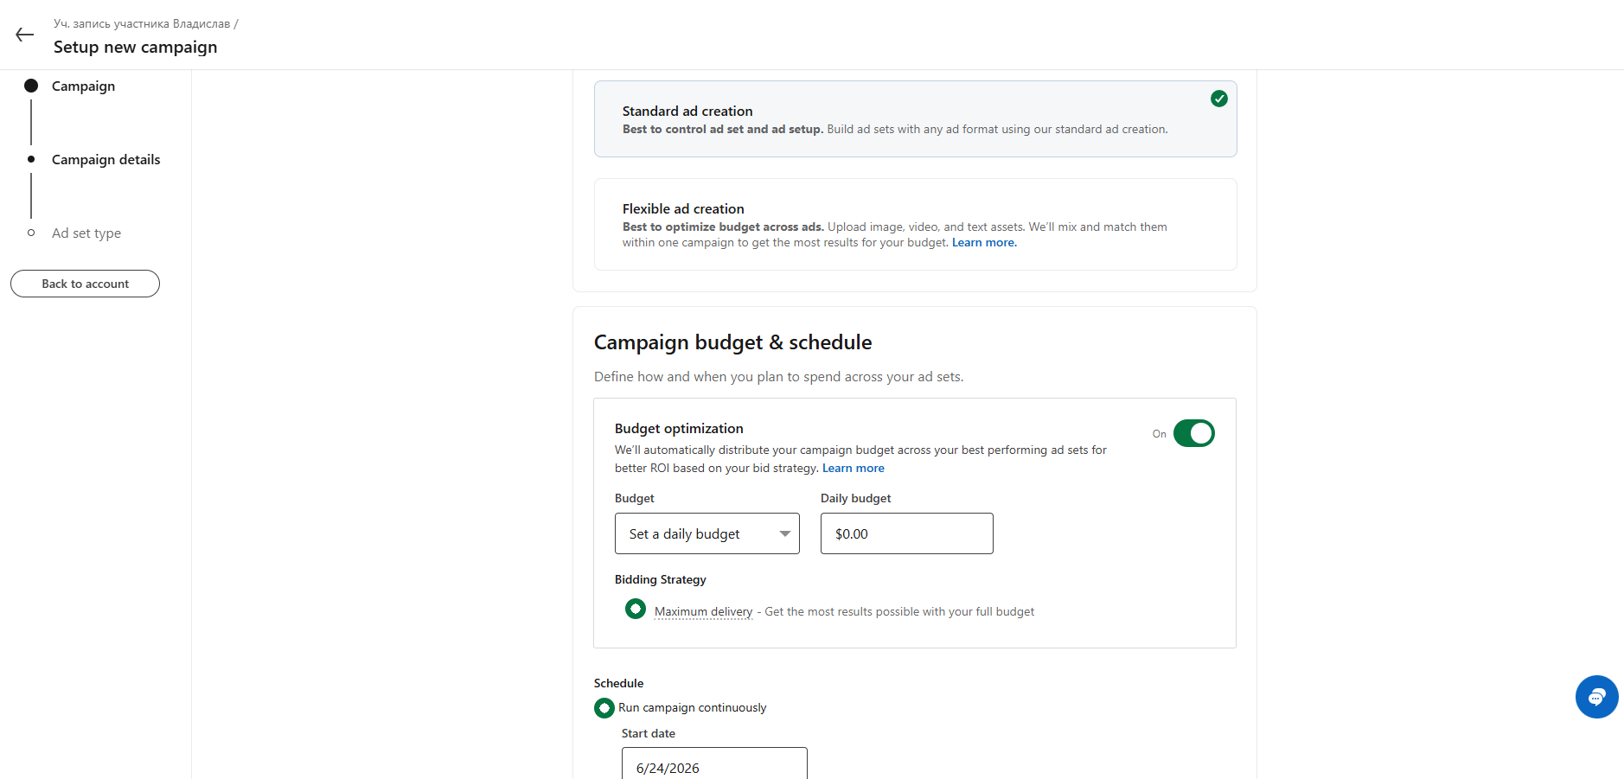Click the green checkmark on Standard ad creation
1624x779 pixels.
1218,99
